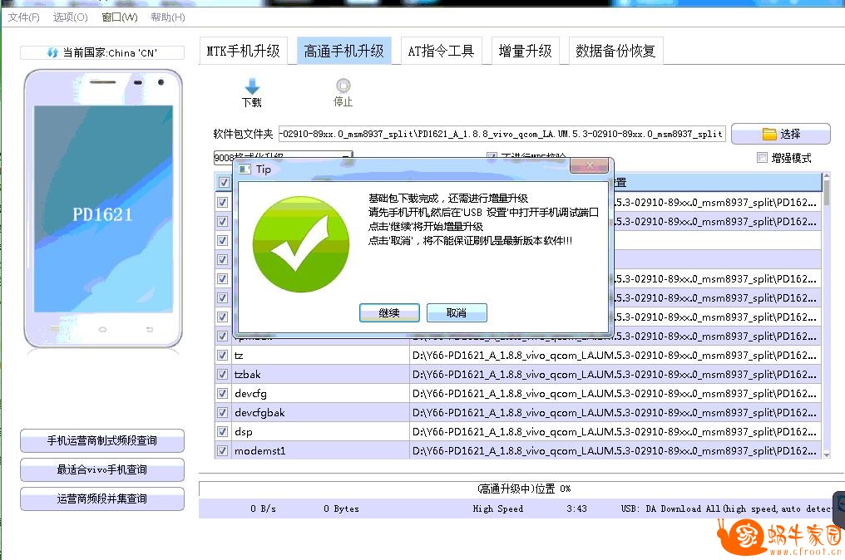
Task: Select the devcfg partition name cell
Action: 321,394
